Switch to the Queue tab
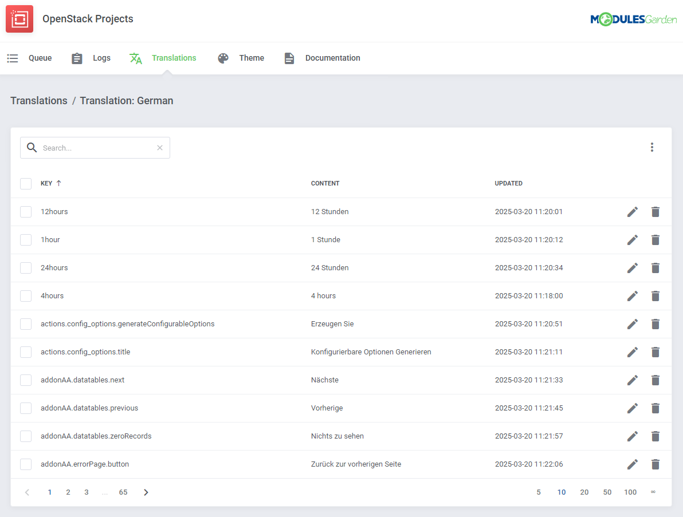Screen dimensions: 683x517 click(40, 58)
